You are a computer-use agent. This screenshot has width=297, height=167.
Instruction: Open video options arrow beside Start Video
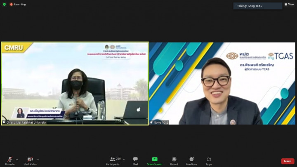(38, 159)
